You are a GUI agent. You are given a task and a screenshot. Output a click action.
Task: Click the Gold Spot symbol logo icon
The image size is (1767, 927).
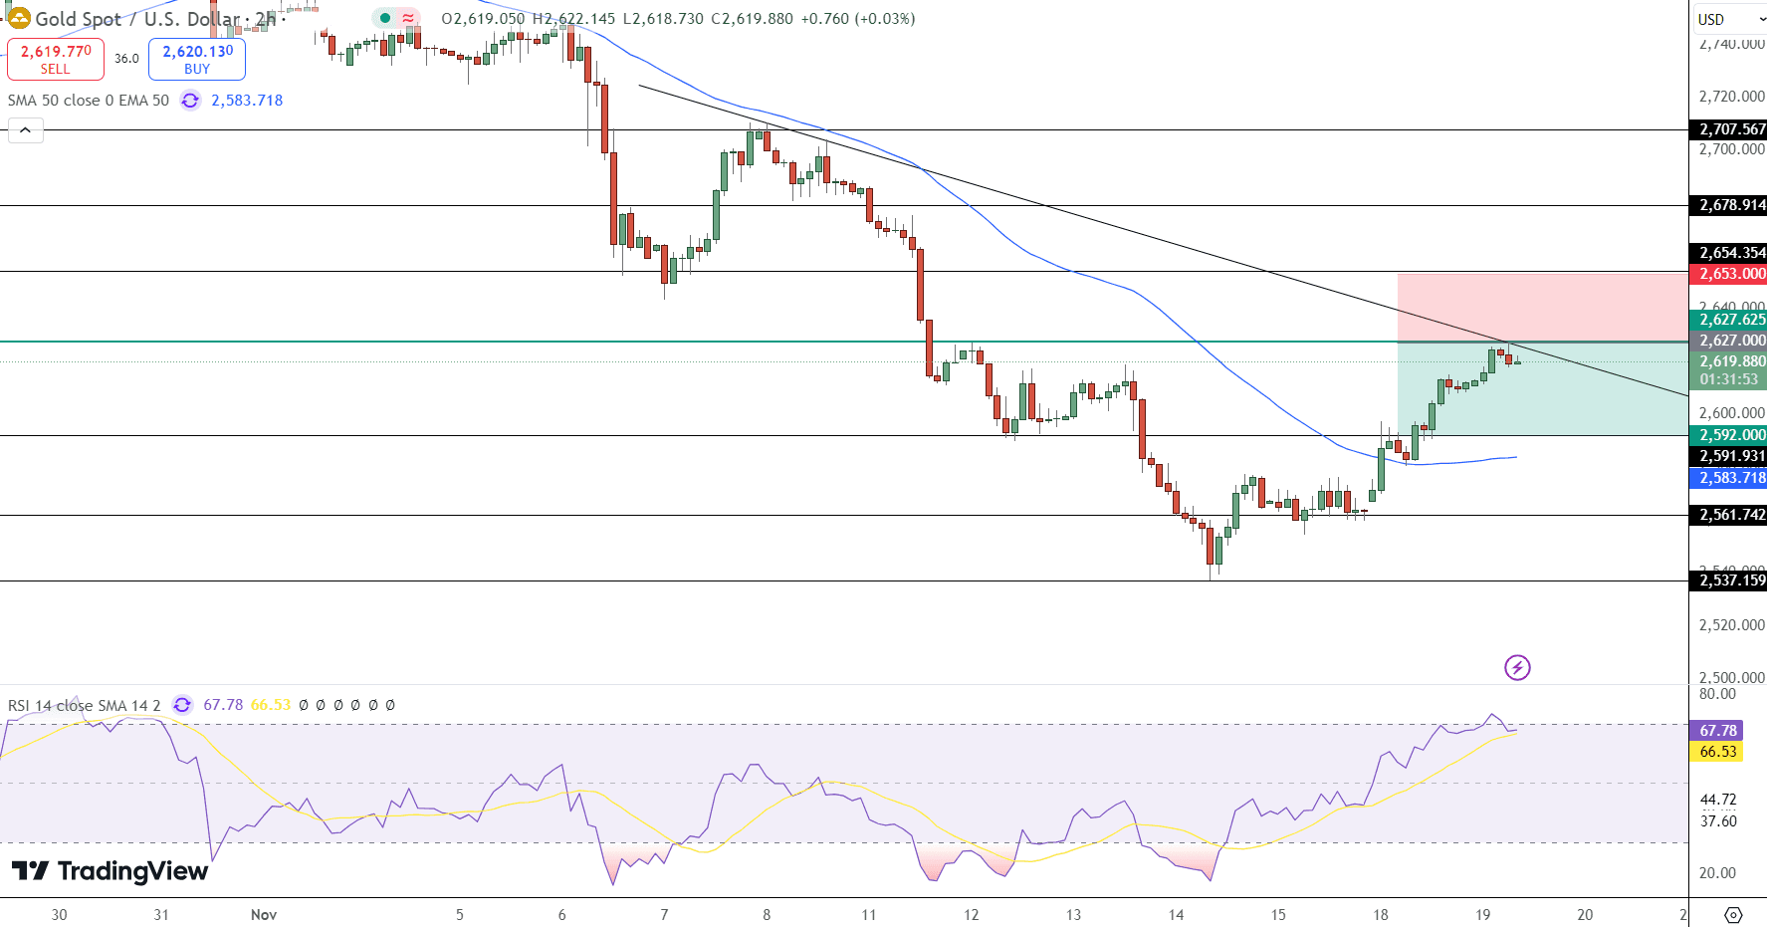19,18
